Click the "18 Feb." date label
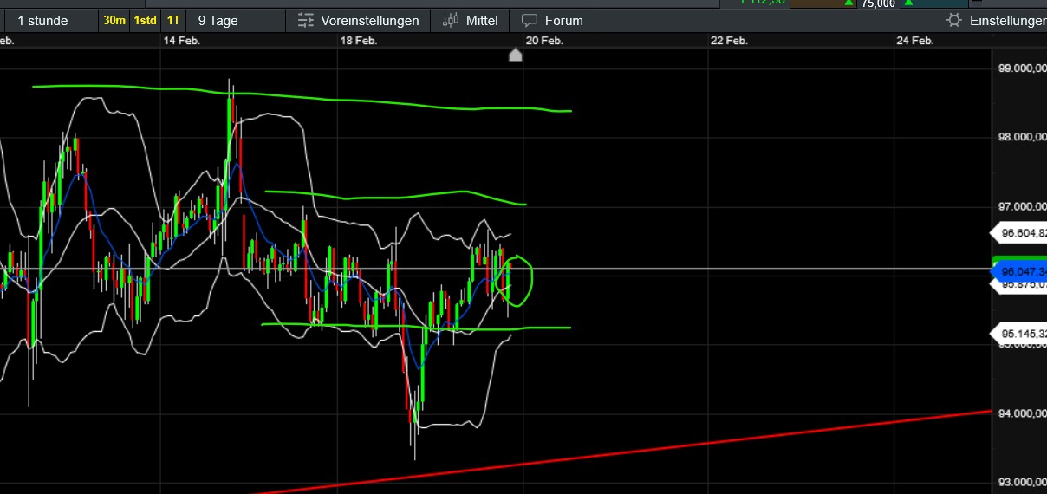The image size is (1047, 494). pyautogui.click(x=359, y=41)
